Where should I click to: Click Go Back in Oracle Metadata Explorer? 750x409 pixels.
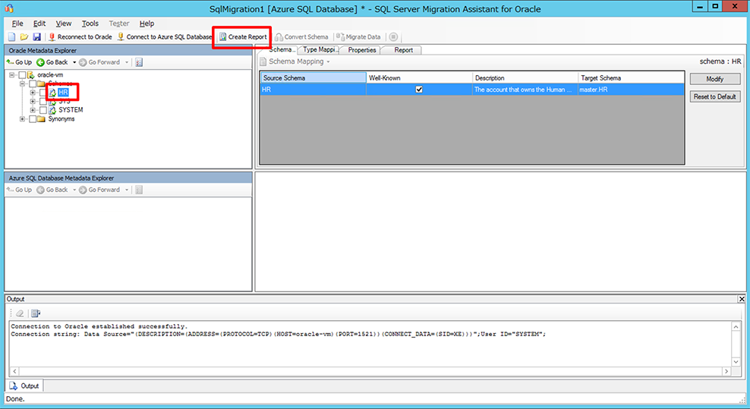point(52,62)
